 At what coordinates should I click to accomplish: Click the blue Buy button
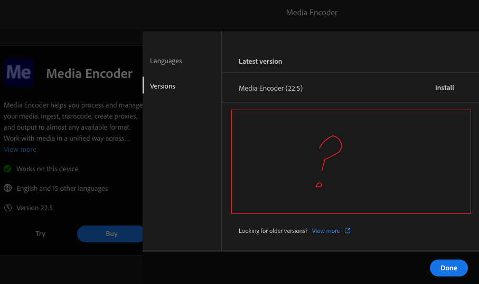pos(111,234)
